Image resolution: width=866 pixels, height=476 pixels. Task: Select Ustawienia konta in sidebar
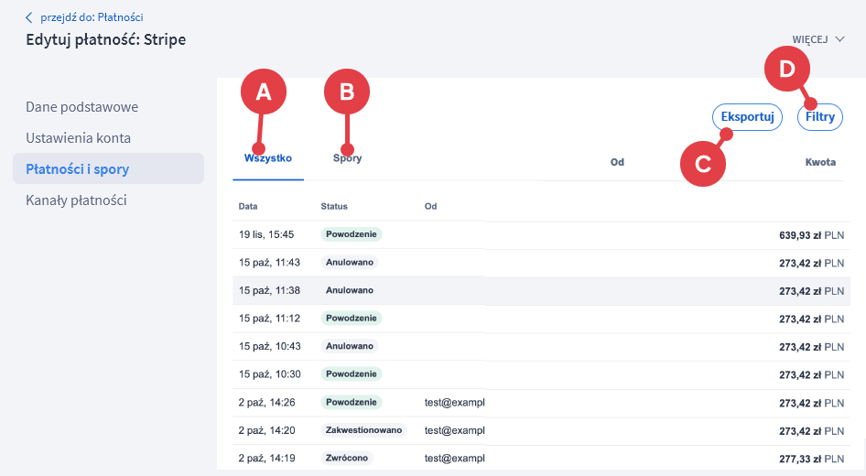click(x=79, y=138)
